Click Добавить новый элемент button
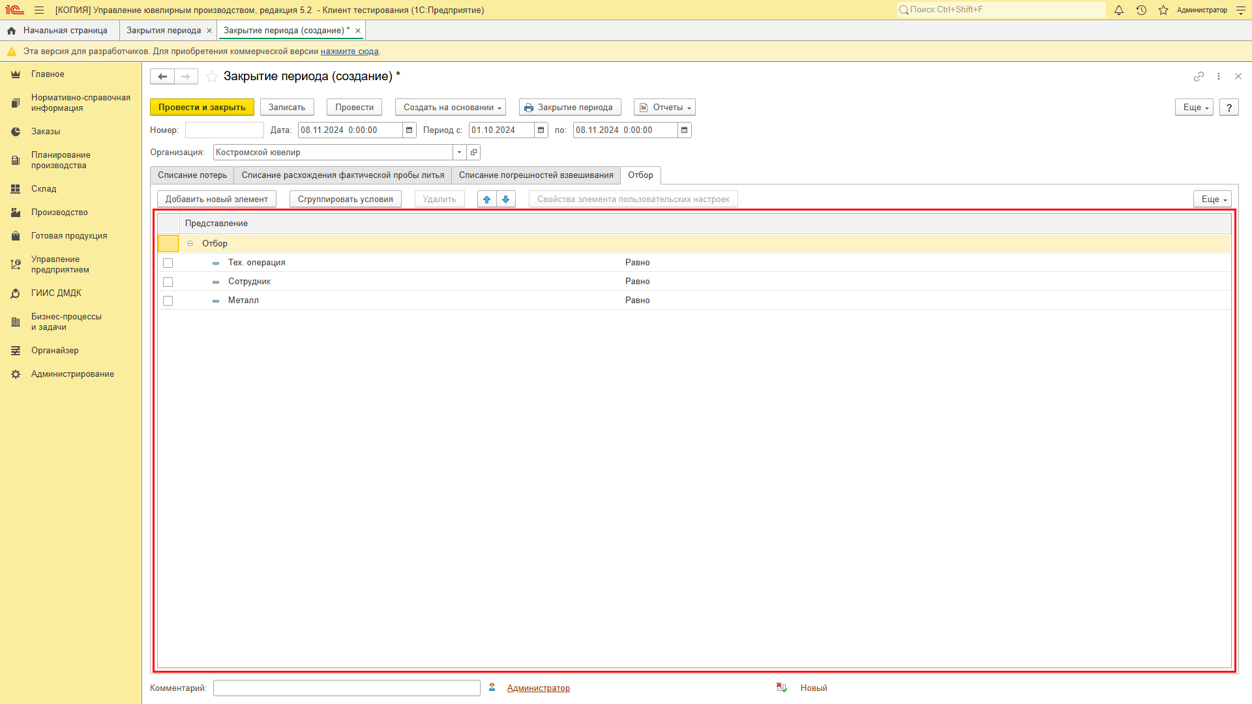The width and height of the screenshot is (1252, 704). pyautogui.click(x=216, y=199)
